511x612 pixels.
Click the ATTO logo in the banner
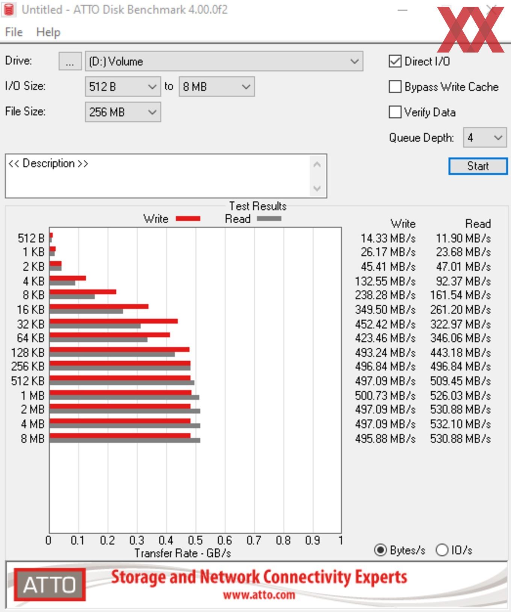coord(50,584)
